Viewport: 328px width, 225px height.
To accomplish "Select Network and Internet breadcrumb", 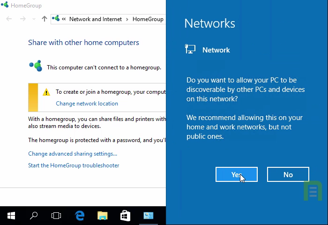I will [x=96, y=19].
